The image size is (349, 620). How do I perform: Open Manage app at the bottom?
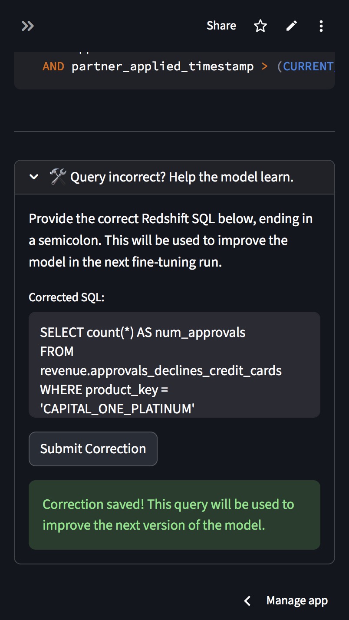[297, 601]
